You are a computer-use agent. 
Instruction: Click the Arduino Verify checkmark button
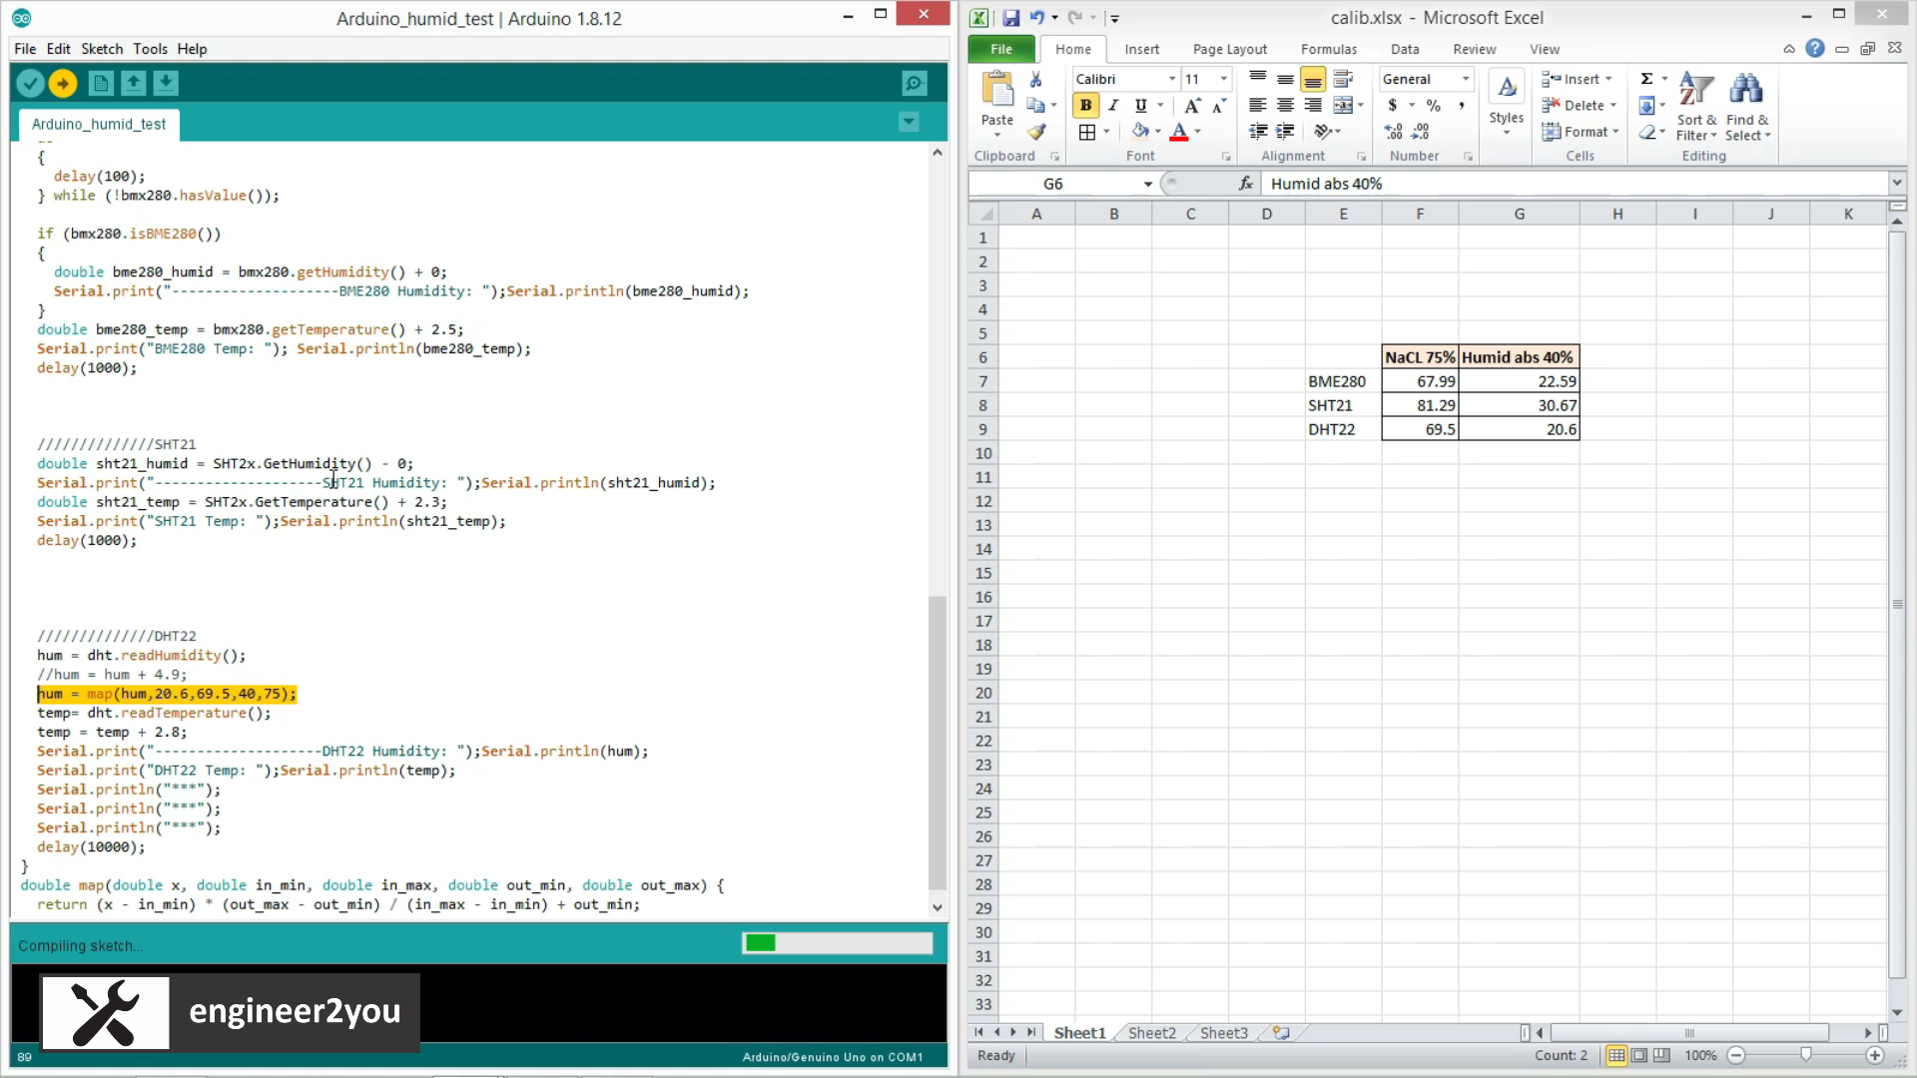coord(30,84)
